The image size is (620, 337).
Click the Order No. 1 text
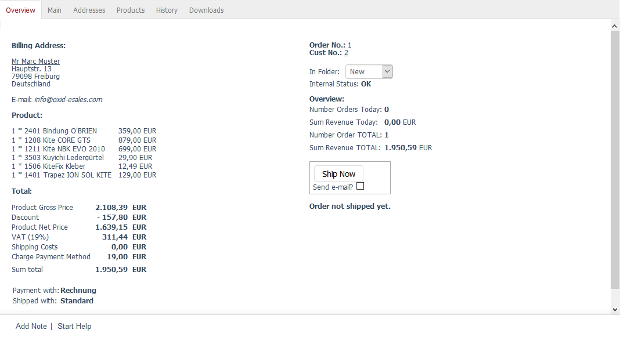coord(330,45)
